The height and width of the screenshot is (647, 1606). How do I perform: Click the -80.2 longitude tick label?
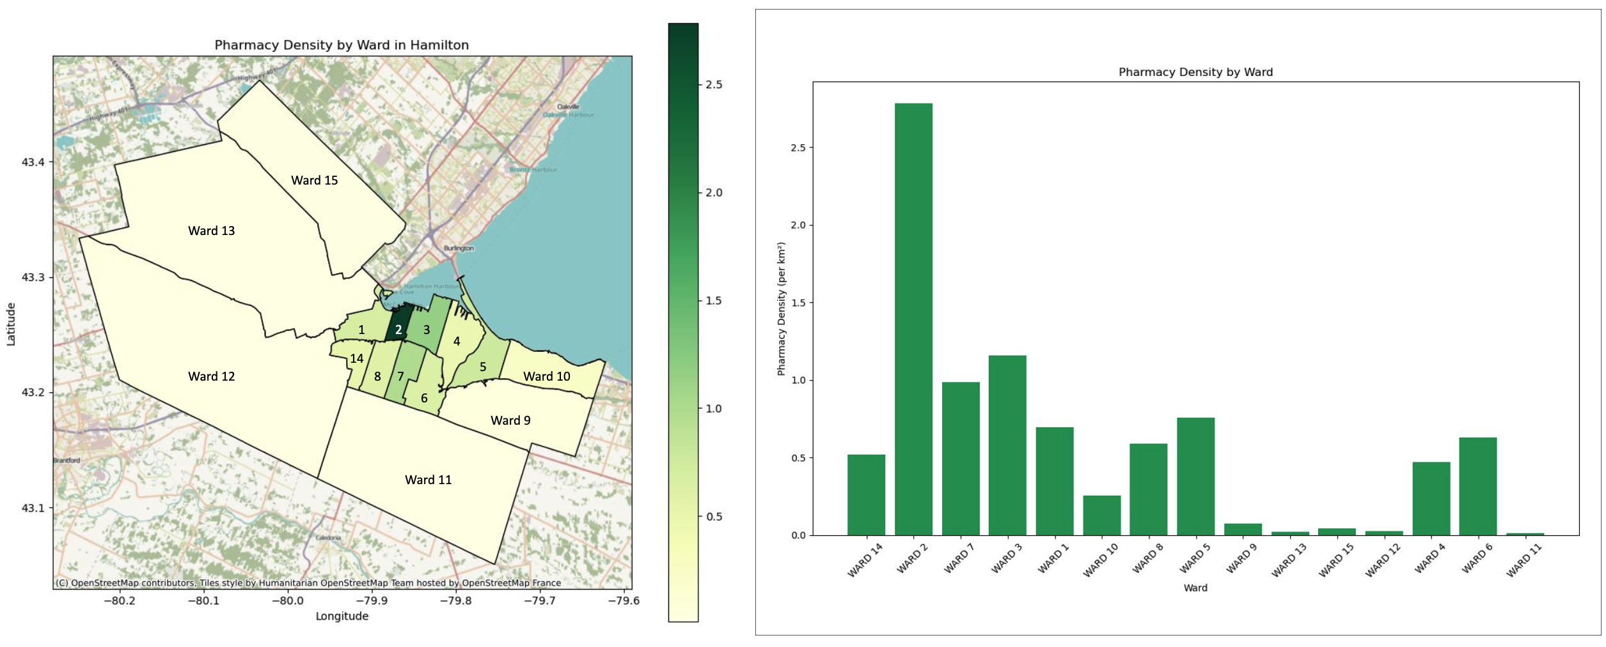click(x=119, y=600)
